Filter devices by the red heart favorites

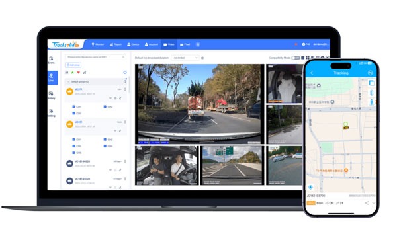tap(79, 73)
